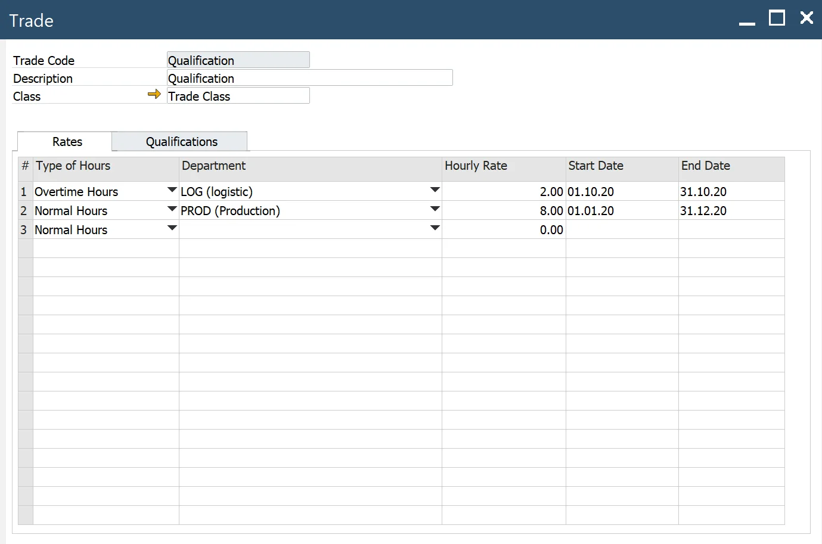Click Start Date cell 01.01.20

621,211
